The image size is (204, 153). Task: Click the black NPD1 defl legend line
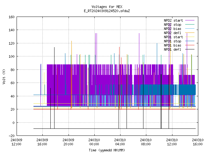pyautogui.click(x=190, y=49)
